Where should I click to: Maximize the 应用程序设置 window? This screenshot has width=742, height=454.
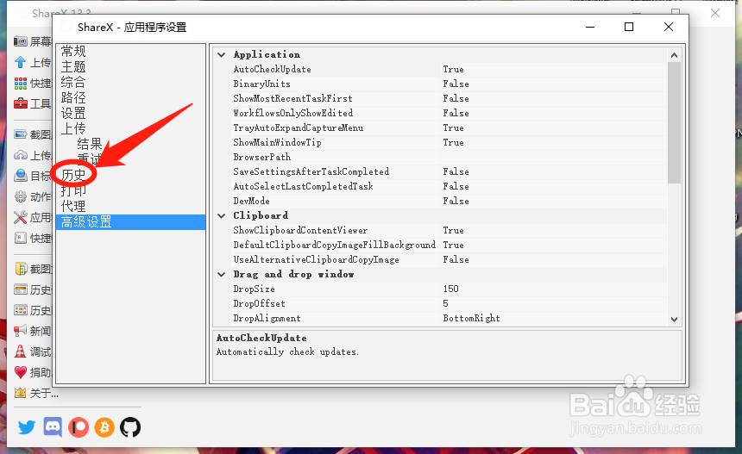(629, 27)
